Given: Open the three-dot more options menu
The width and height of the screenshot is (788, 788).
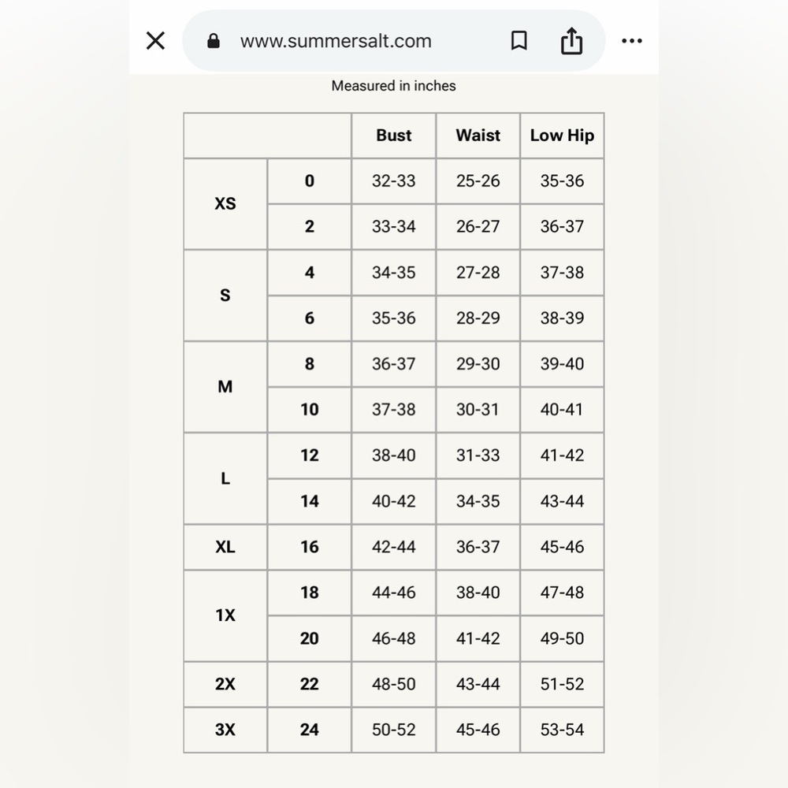Looking at the screenshot, I should coord(632,41).
